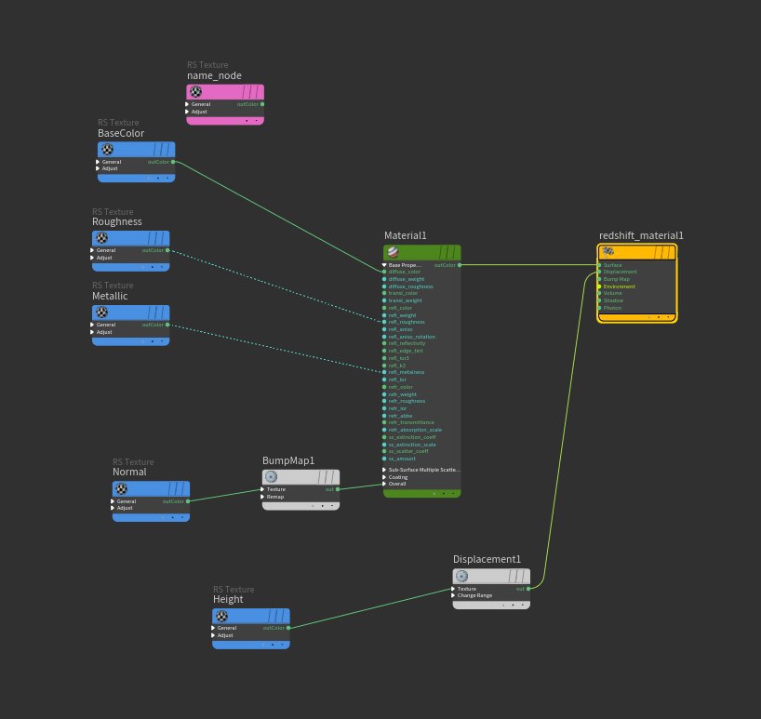Click the outColor output dot on Roughness
The image size is (761, 719).
point(168,250)
